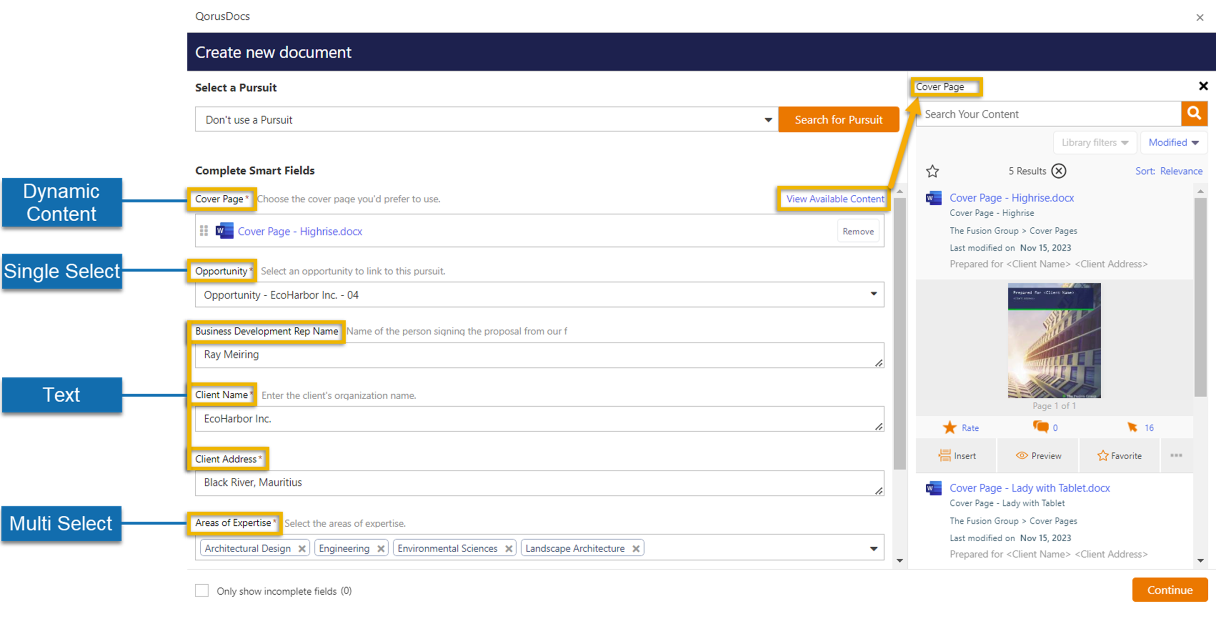Click the Highrise cover page thumbnail

(x=1054, y=341)
